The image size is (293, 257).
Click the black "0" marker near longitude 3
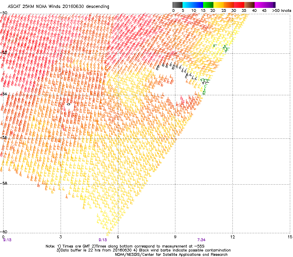[x=68, y=104]
